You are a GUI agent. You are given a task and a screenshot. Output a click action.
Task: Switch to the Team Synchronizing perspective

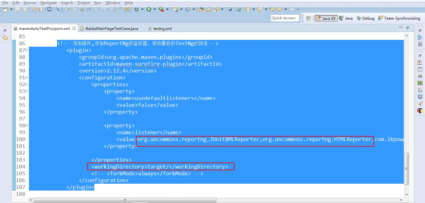pos(399,18)
